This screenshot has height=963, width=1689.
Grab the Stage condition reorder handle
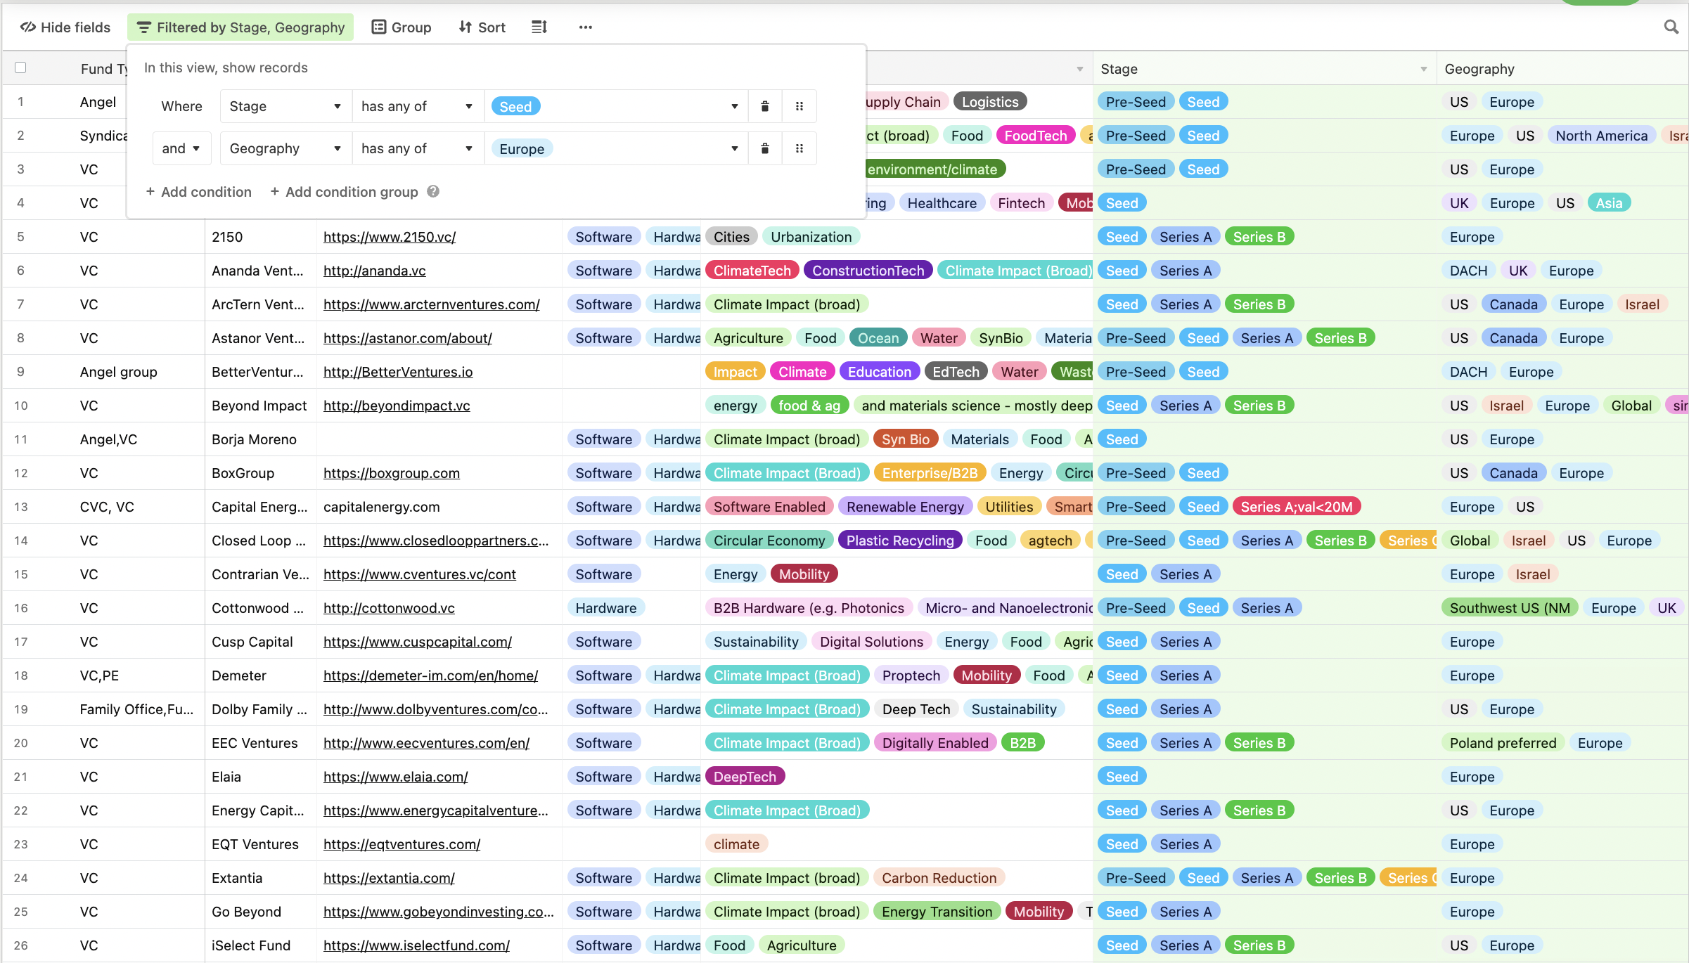coord(799,106)
